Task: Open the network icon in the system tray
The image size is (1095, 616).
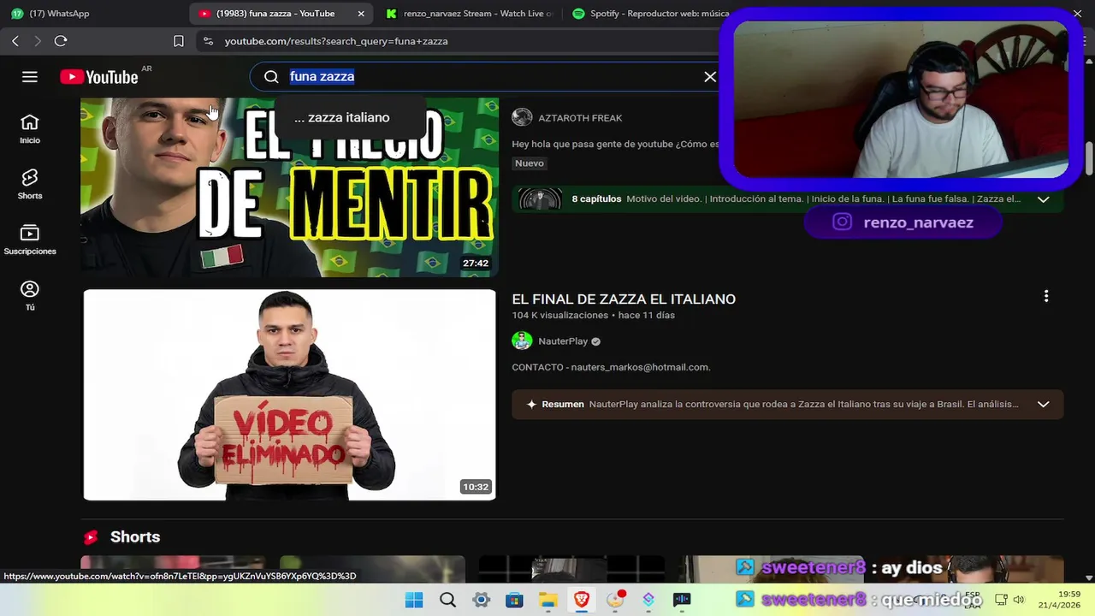Action: (x=1001, y=600)
